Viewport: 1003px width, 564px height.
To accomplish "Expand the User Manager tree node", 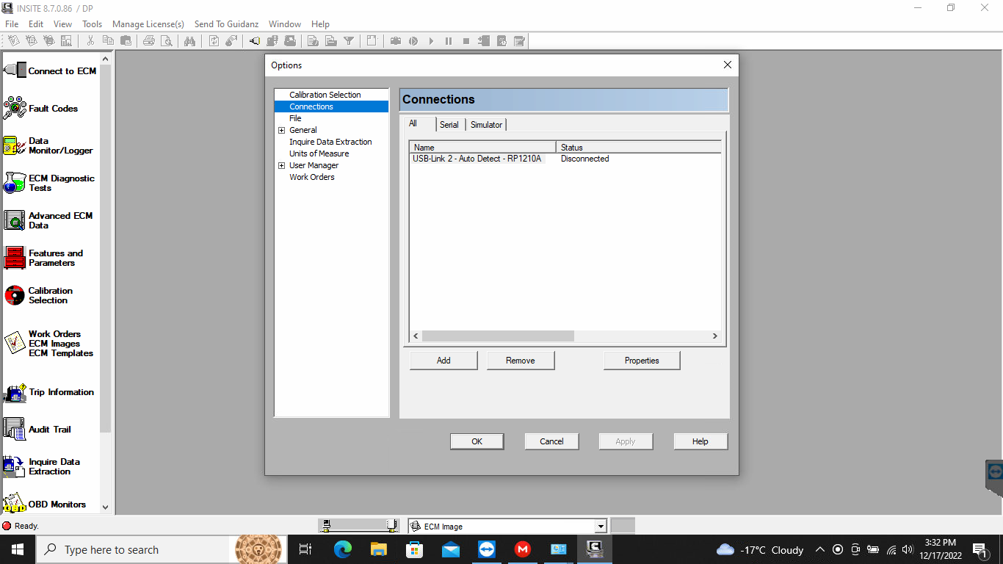I will click(x=281, y=165).
